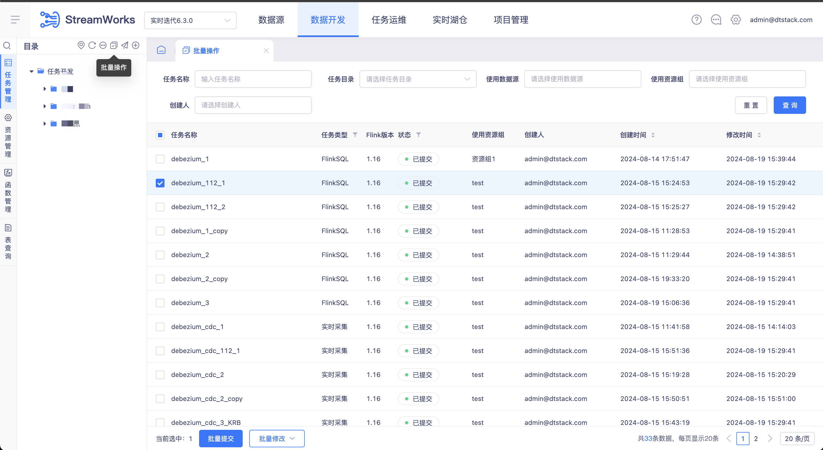This screenshot has height=450, width=823.
Task: Open 函数管理 sidebar section
Action: click(x=8, y=191)
